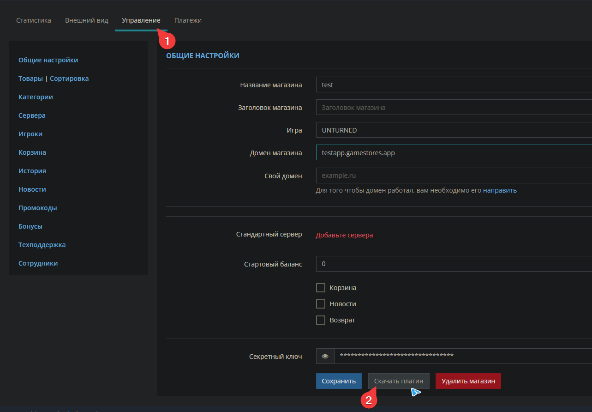Open the Промокоды section
Viewport: 592px width, 412px height.
38,208
